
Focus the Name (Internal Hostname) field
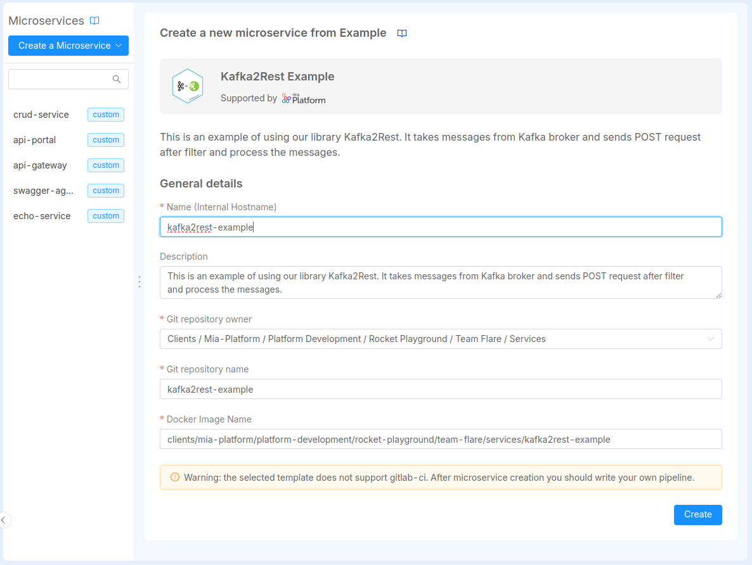click(x=440, y=227)
